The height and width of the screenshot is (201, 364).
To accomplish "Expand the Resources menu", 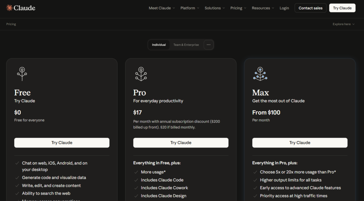I will pos(263,8).
